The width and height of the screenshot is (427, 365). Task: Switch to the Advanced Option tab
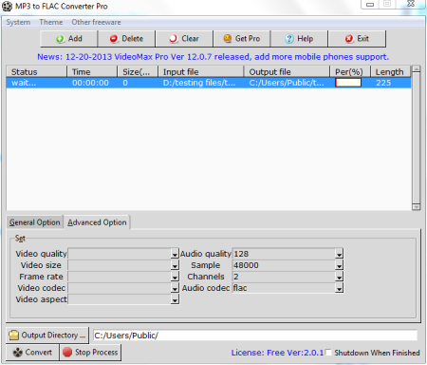click(x=97, y=222)
